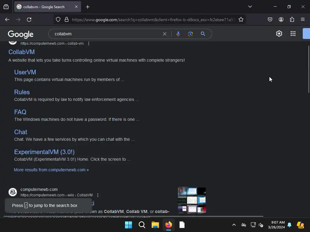Open options for collab-vm result
The height and width of the screenshot is (232, 310).
(x=89, y=43)
